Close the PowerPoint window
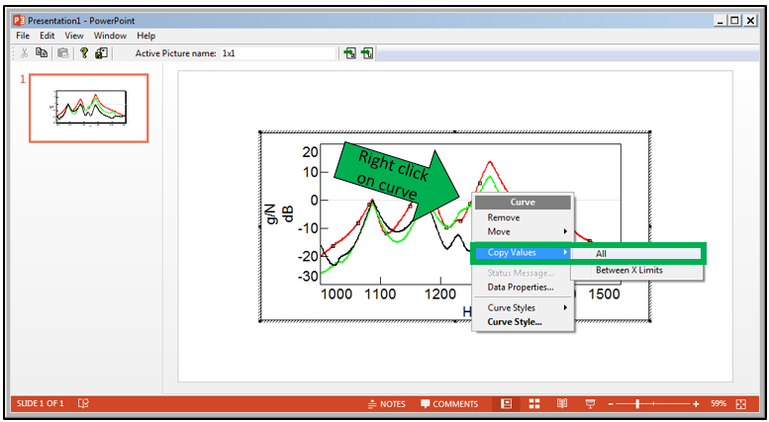 [x=751, y=21]
